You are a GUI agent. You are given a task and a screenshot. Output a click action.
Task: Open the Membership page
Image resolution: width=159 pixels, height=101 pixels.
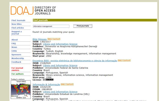point(18,58)
